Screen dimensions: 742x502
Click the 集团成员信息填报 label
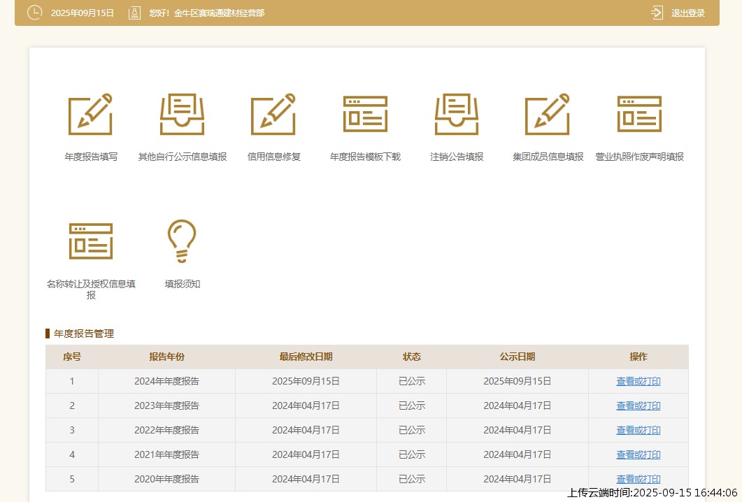click(548, 157)
